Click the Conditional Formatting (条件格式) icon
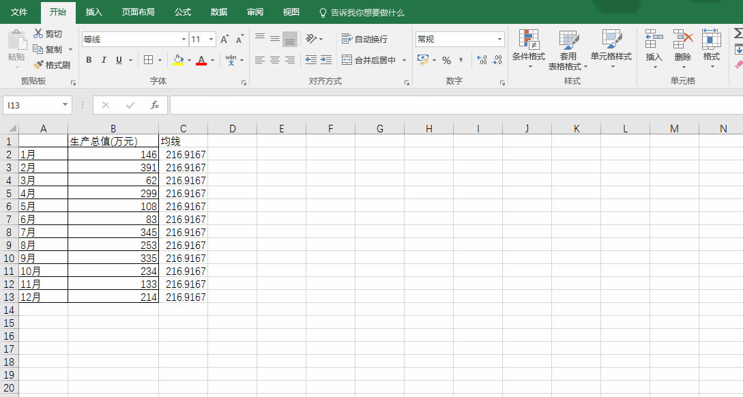The image size is (743, 397). tap(529, 40)
